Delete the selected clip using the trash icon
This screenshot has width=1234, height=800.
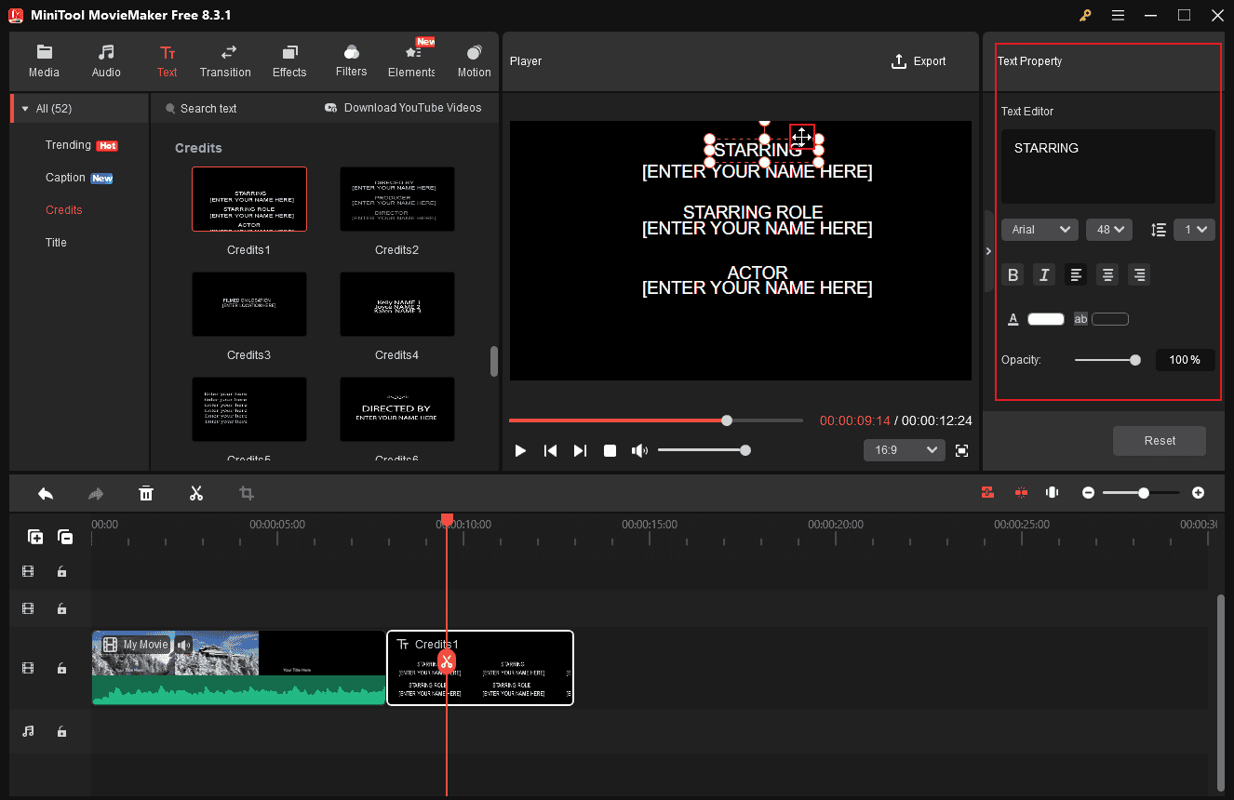pyautogui.click(x=146, y=493)
